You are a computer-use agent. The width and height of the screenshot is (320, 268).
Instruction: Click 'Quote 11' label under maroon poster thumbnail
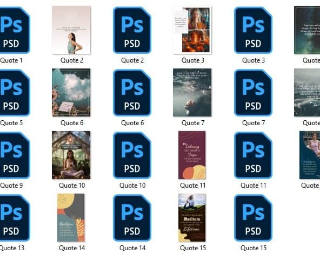192,185
